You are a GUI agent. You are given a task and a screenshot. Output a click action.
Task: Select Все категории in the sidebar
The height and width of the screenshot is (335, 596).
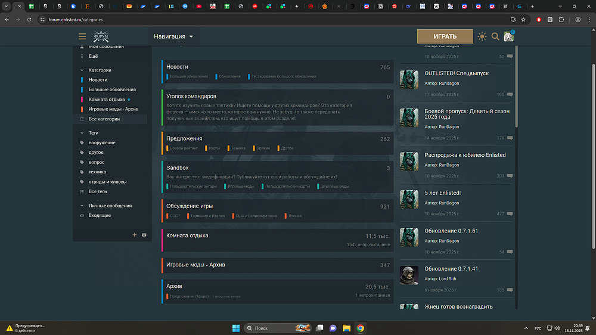(x=104, y=119)
